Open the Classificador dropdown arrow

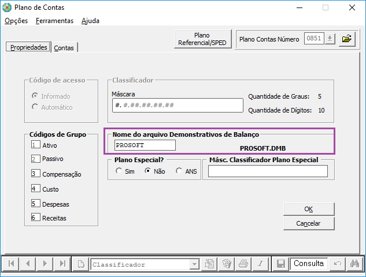click(194, 264)
